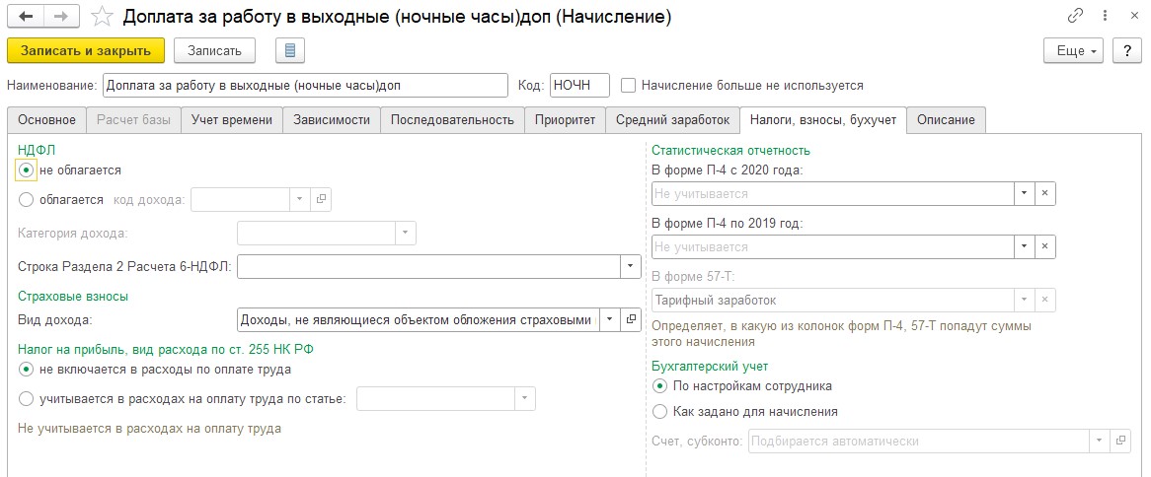
Task: Click the forward navigation arrow
Action: [60, 17]
